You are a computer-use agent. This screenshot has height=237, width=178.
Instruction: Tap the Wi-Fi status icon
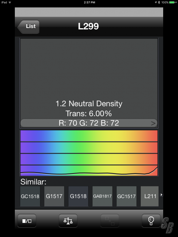click(10, 2)
